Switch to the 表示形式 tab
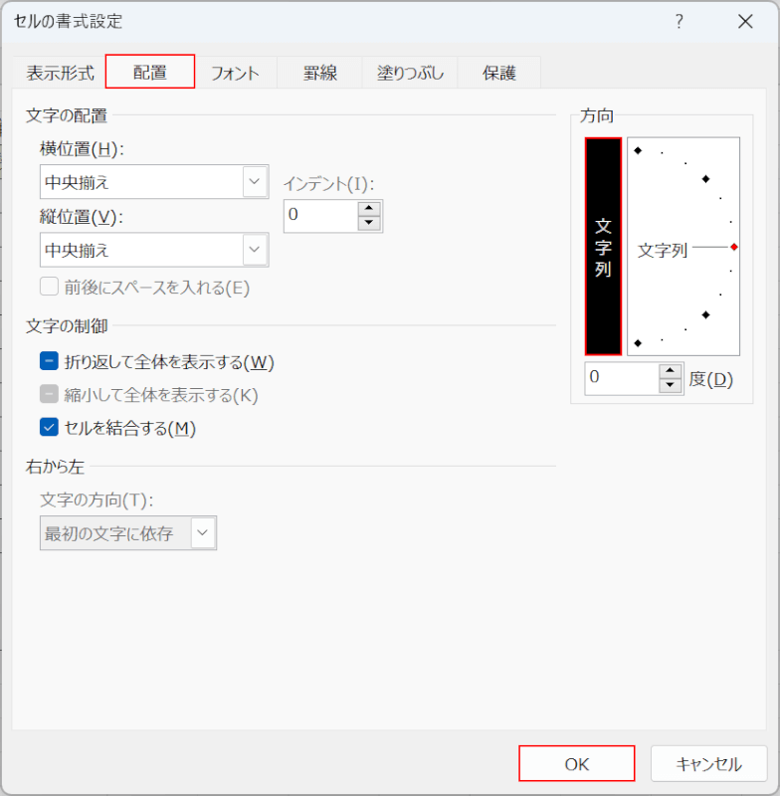The image size is (780, 796). tap(60, 73)
